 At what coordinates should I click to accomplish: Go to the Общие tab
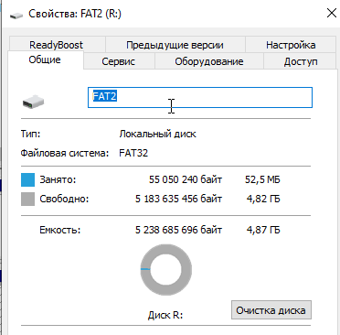(x=45, y=59)
